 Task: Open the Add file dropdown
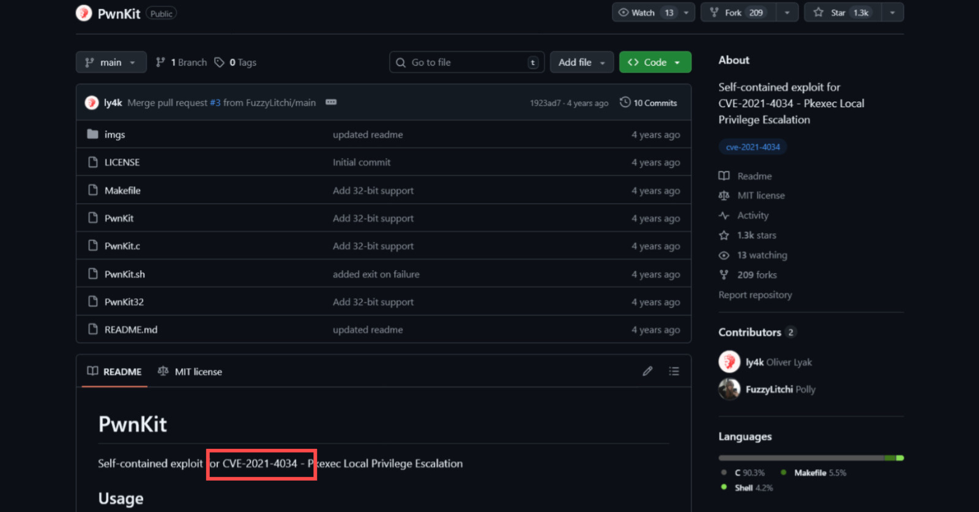581,62
